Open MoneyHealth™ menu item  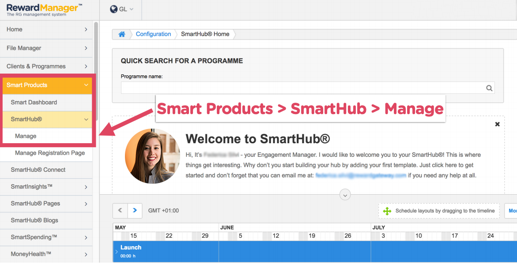tap(46, 254)
